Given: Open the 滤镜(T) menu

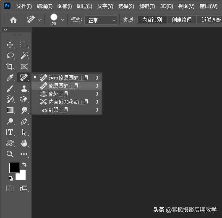Looking at the screenshot, I should point(147,6).
